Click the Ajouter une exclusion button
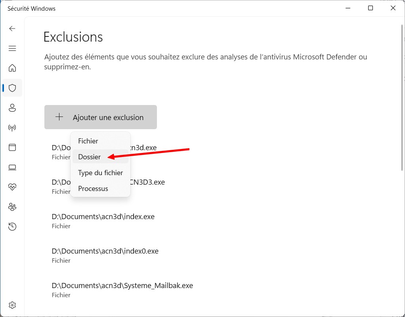The height and width of the screenshot is (317, 405). pyautogui.click(x=101, y=117)
